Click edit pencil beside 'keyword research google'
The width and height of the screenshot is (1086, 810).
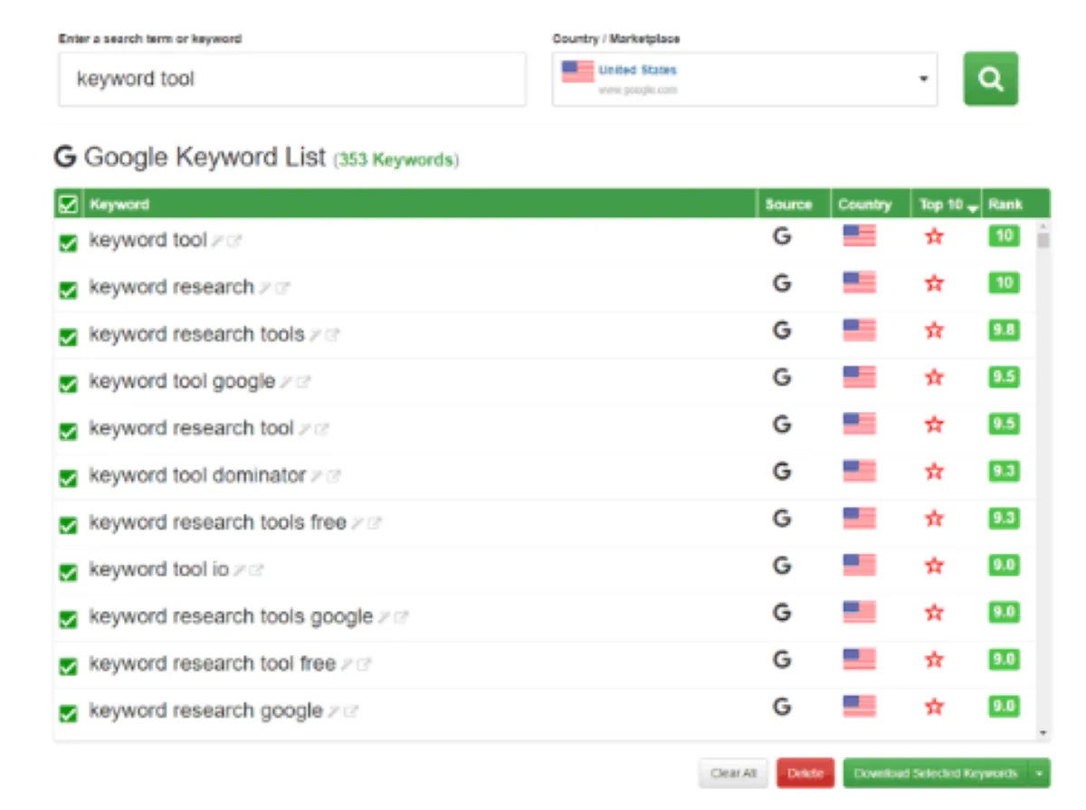[334, 712]
